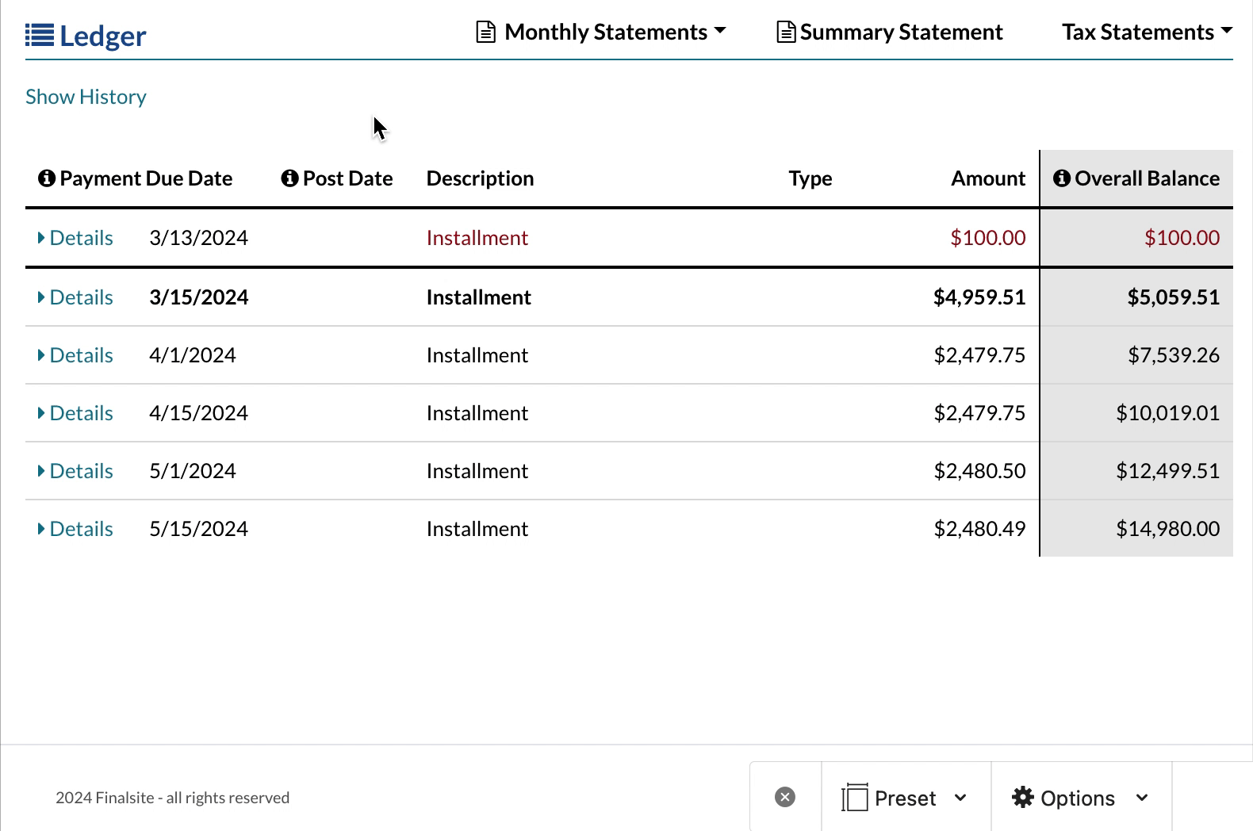Show Details for the 4/15/2024 payment
The height and width of the screenshot is (831, 1253).
coord(76,413)
